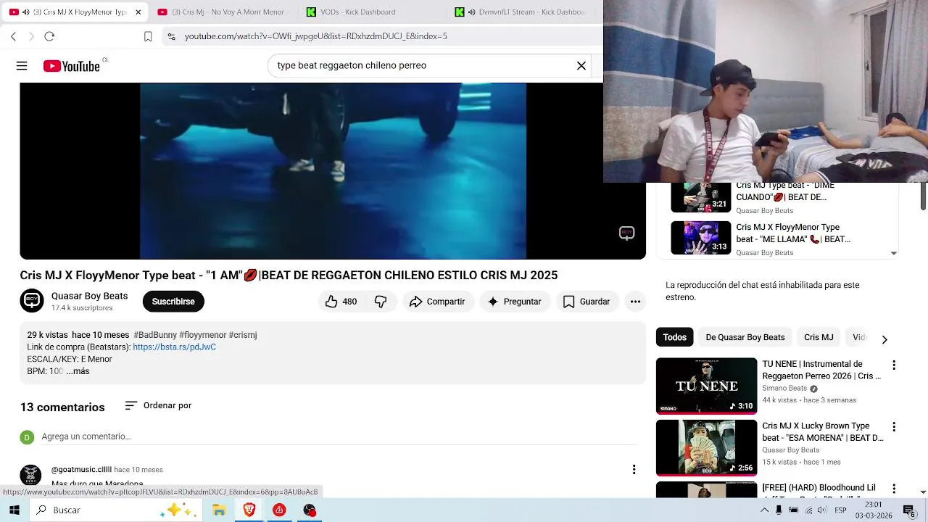The image size is (928, 522).
Task: Like the video with thumbs-up button
Action: (341, 302)
